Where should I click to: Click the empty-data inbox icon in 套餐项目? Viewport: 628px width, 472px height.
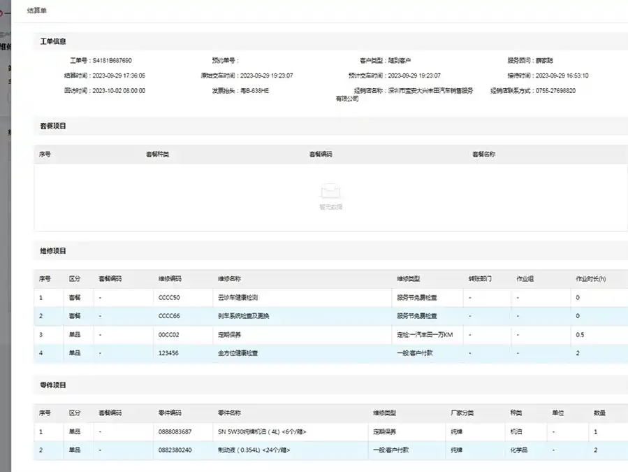click(x=330, y=191)
